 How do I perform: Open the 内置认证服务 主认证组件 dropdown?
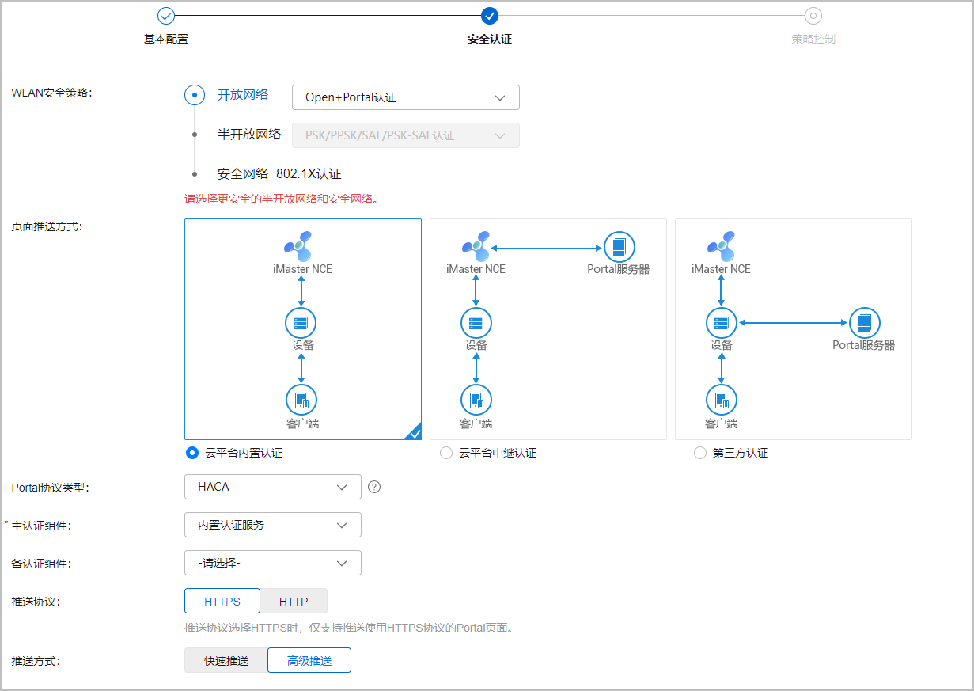point(273,525)
